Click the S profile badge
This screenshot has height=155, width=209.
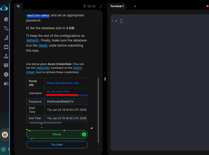tap(4, 149)
